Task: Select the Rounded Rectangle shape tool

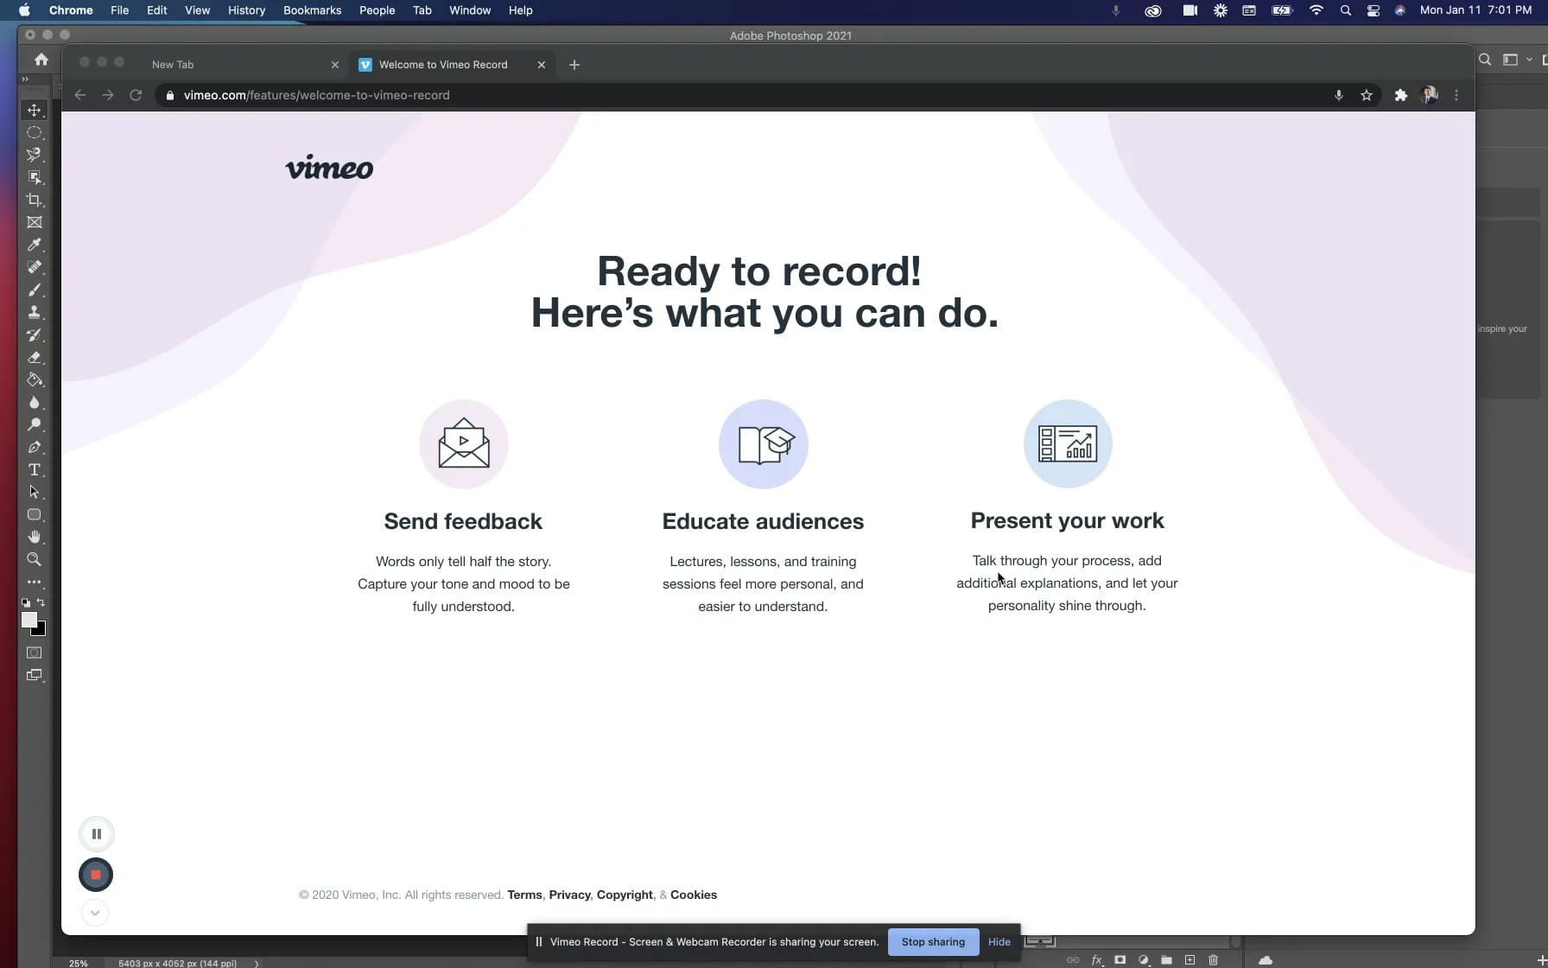Action: [x=35, y=514]
